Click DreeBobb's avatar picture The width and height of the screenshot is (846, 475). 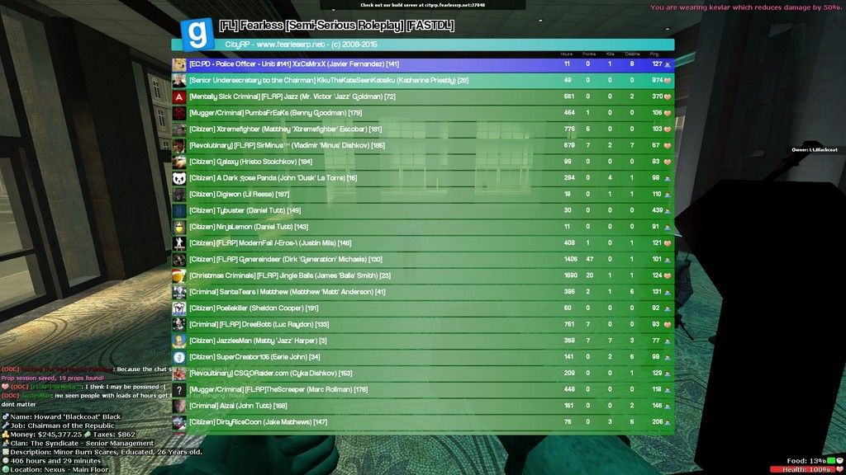pyautogui.click(x=179, y=325)
